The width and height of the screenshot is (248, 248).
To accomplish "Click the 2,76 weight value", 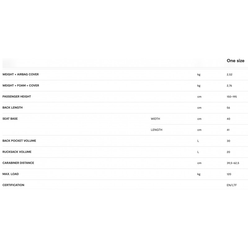I will (x=230, y=86).
